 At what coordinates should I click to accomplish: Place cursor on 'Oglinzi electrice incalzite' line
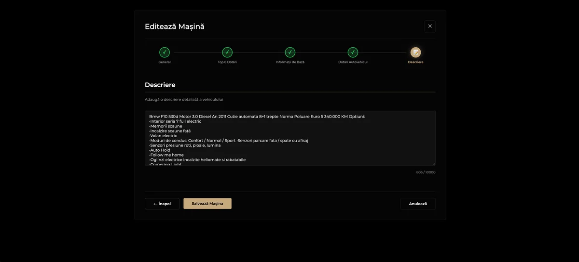198,160
